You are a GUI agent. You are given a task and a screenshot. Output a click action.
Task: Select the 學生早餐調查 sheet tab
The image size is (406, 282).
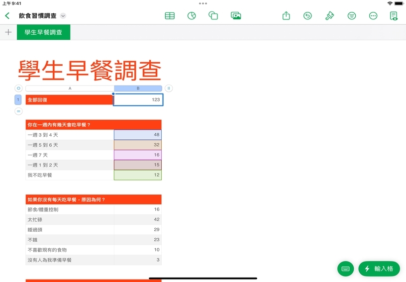pyautogui.click(x=43, y=32)
